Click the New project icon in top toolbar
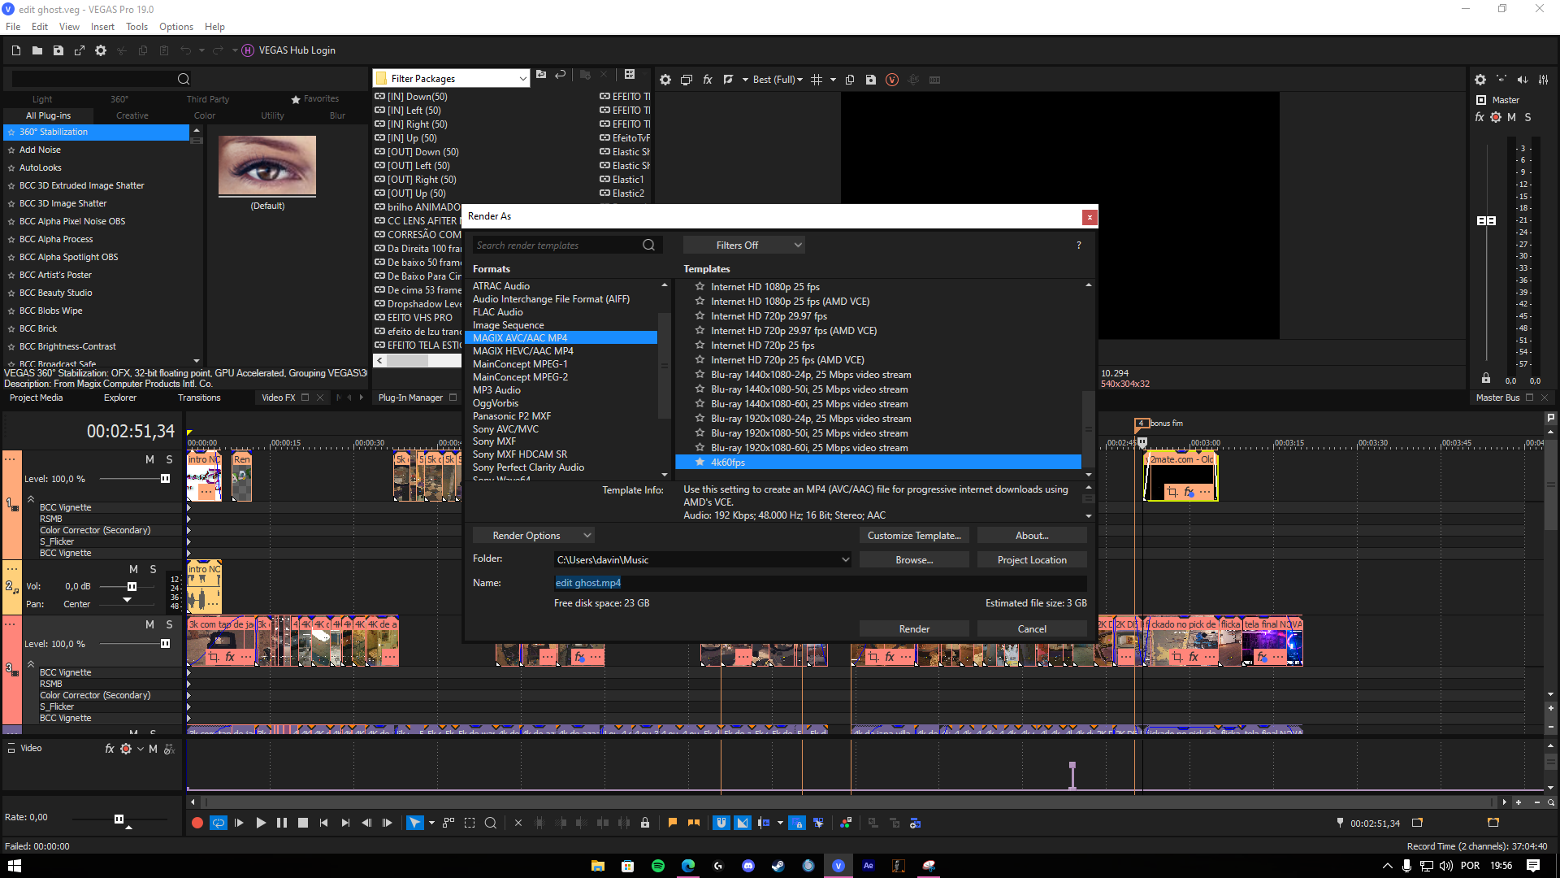This screenshot has height=878, width=1560. click(x=16, y=50)
